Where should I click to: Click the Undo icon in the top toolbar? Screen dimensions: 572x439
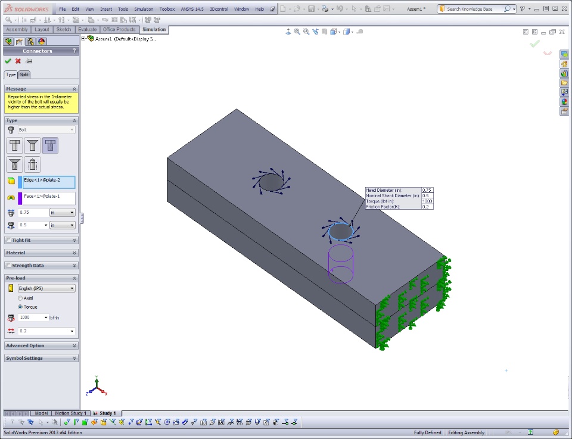coord(340,9)
